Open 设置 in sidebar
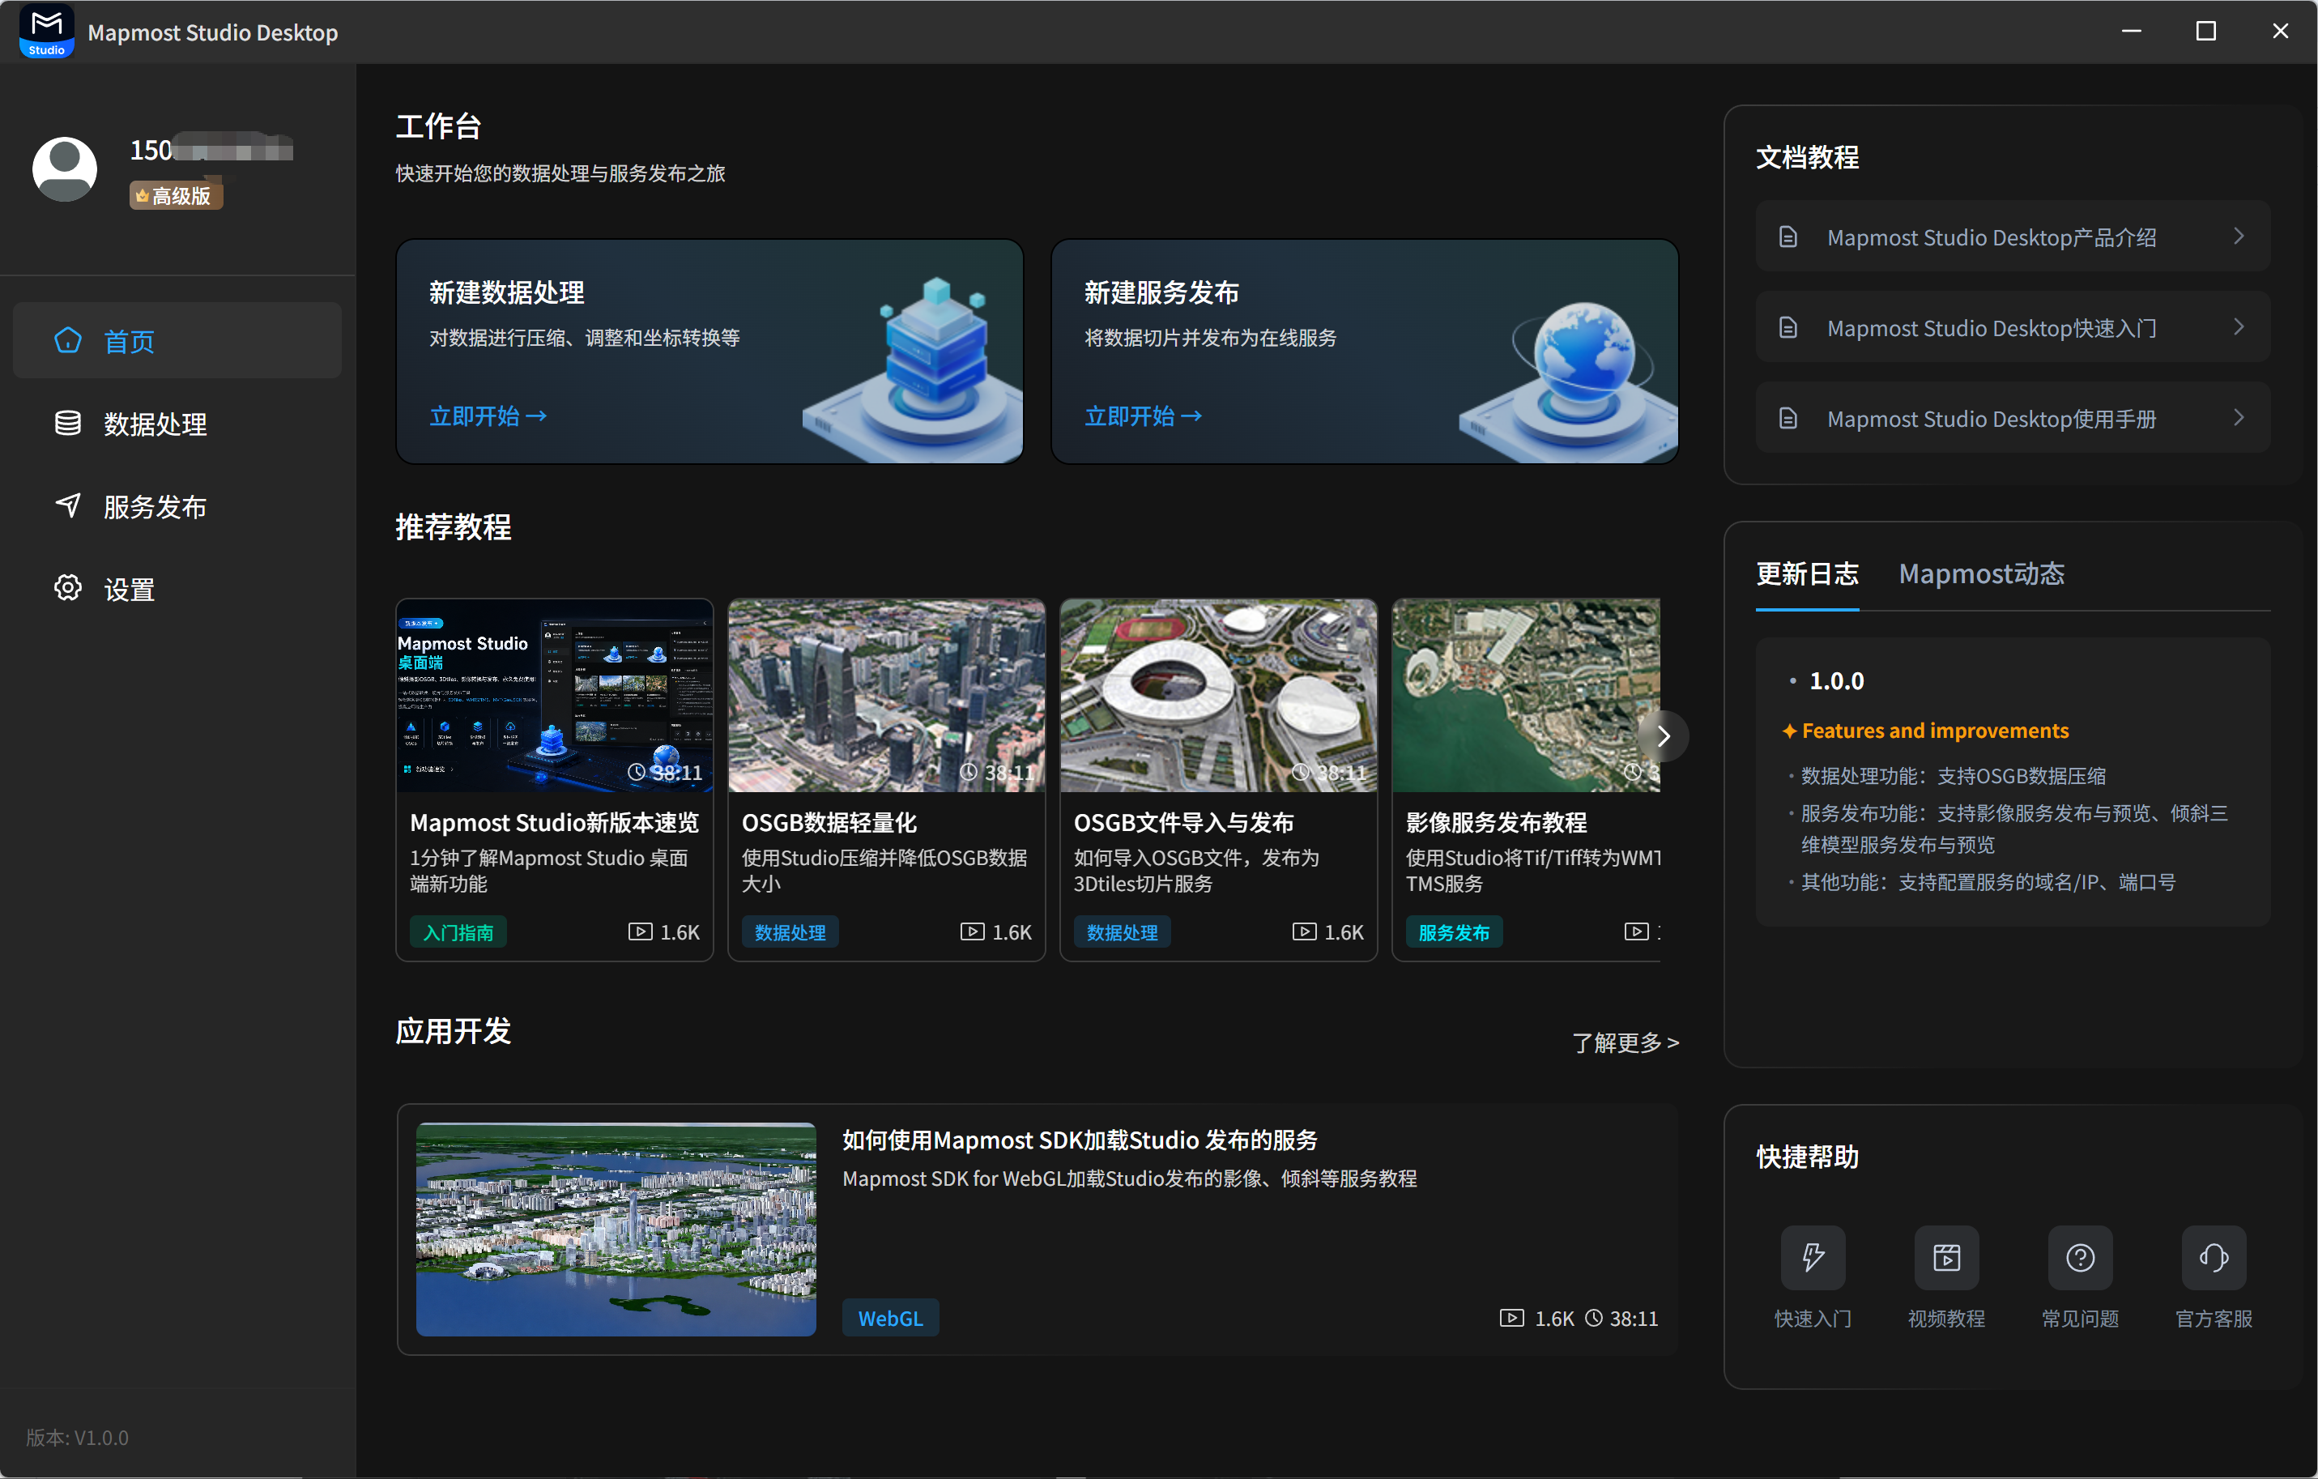 (x=177, y=590)
